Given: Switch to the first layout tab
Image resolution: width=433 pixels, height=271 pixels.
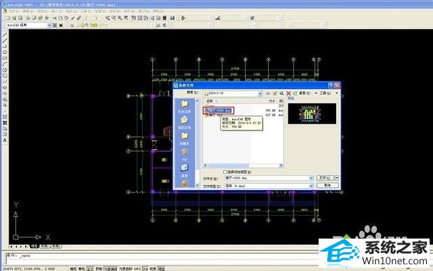Looking at the screenshot, I should pos(45,246).
